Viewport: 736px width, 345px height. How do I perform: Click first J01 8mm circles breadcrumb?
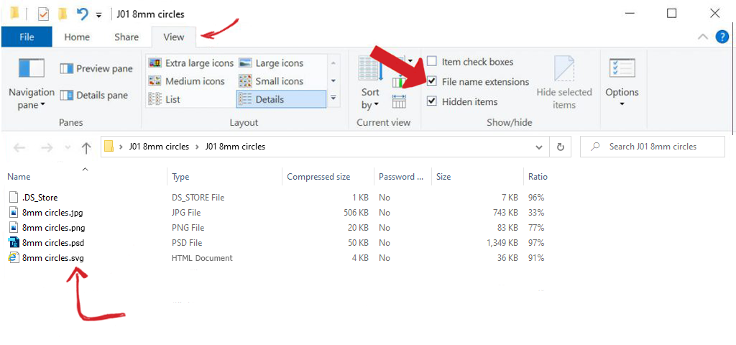click(x=159, y=147)
